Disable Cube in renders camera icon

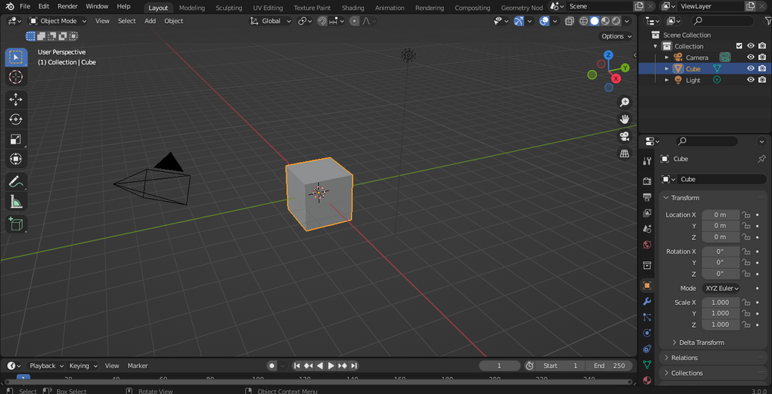coord(762,68)
